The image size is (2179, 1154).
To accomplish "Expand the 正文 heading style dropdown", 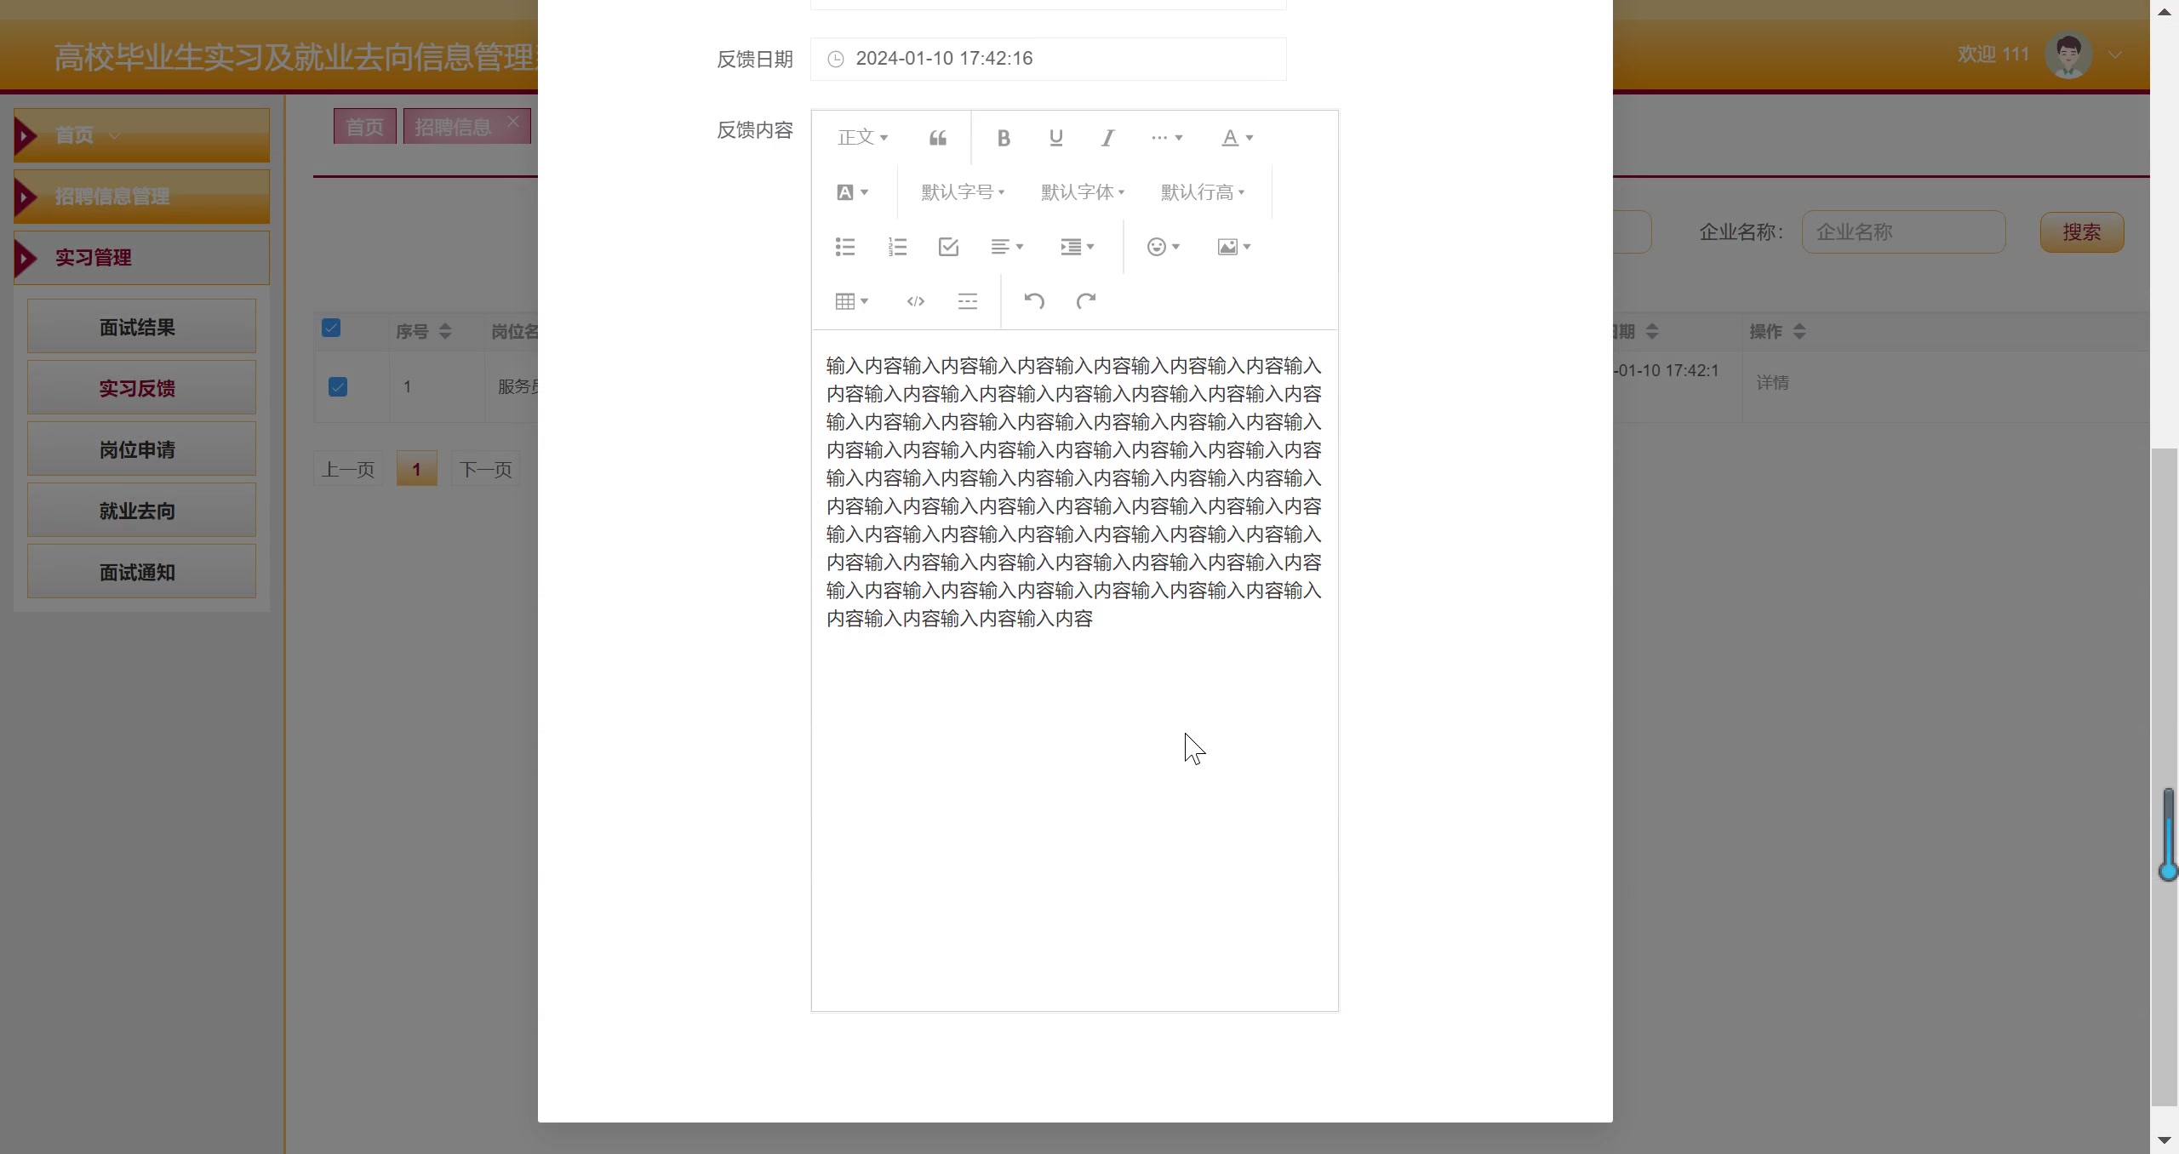I will pos(862,138).
